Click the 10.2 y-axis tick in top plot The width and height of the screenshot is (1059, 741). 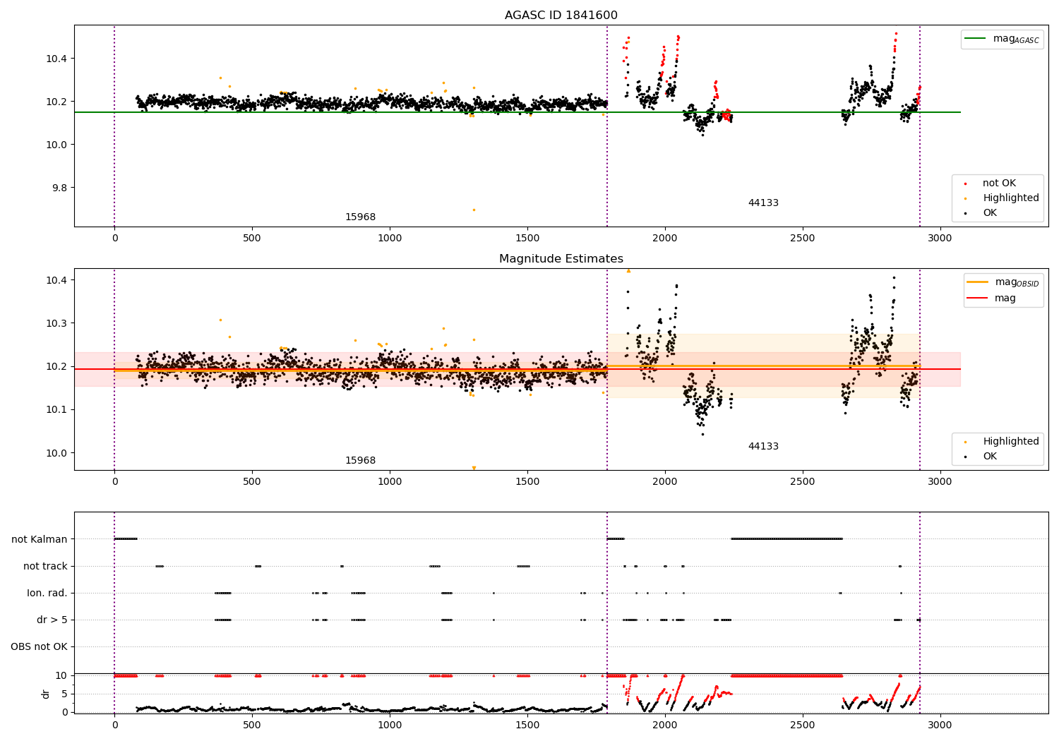tap(56, 102)
